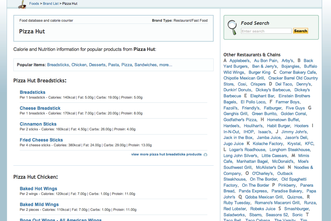Open Green Burrito link

point(264,114)
